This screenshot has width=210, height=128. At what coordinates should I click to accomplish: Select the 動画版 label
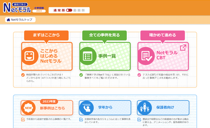click(x=79, y=10)
